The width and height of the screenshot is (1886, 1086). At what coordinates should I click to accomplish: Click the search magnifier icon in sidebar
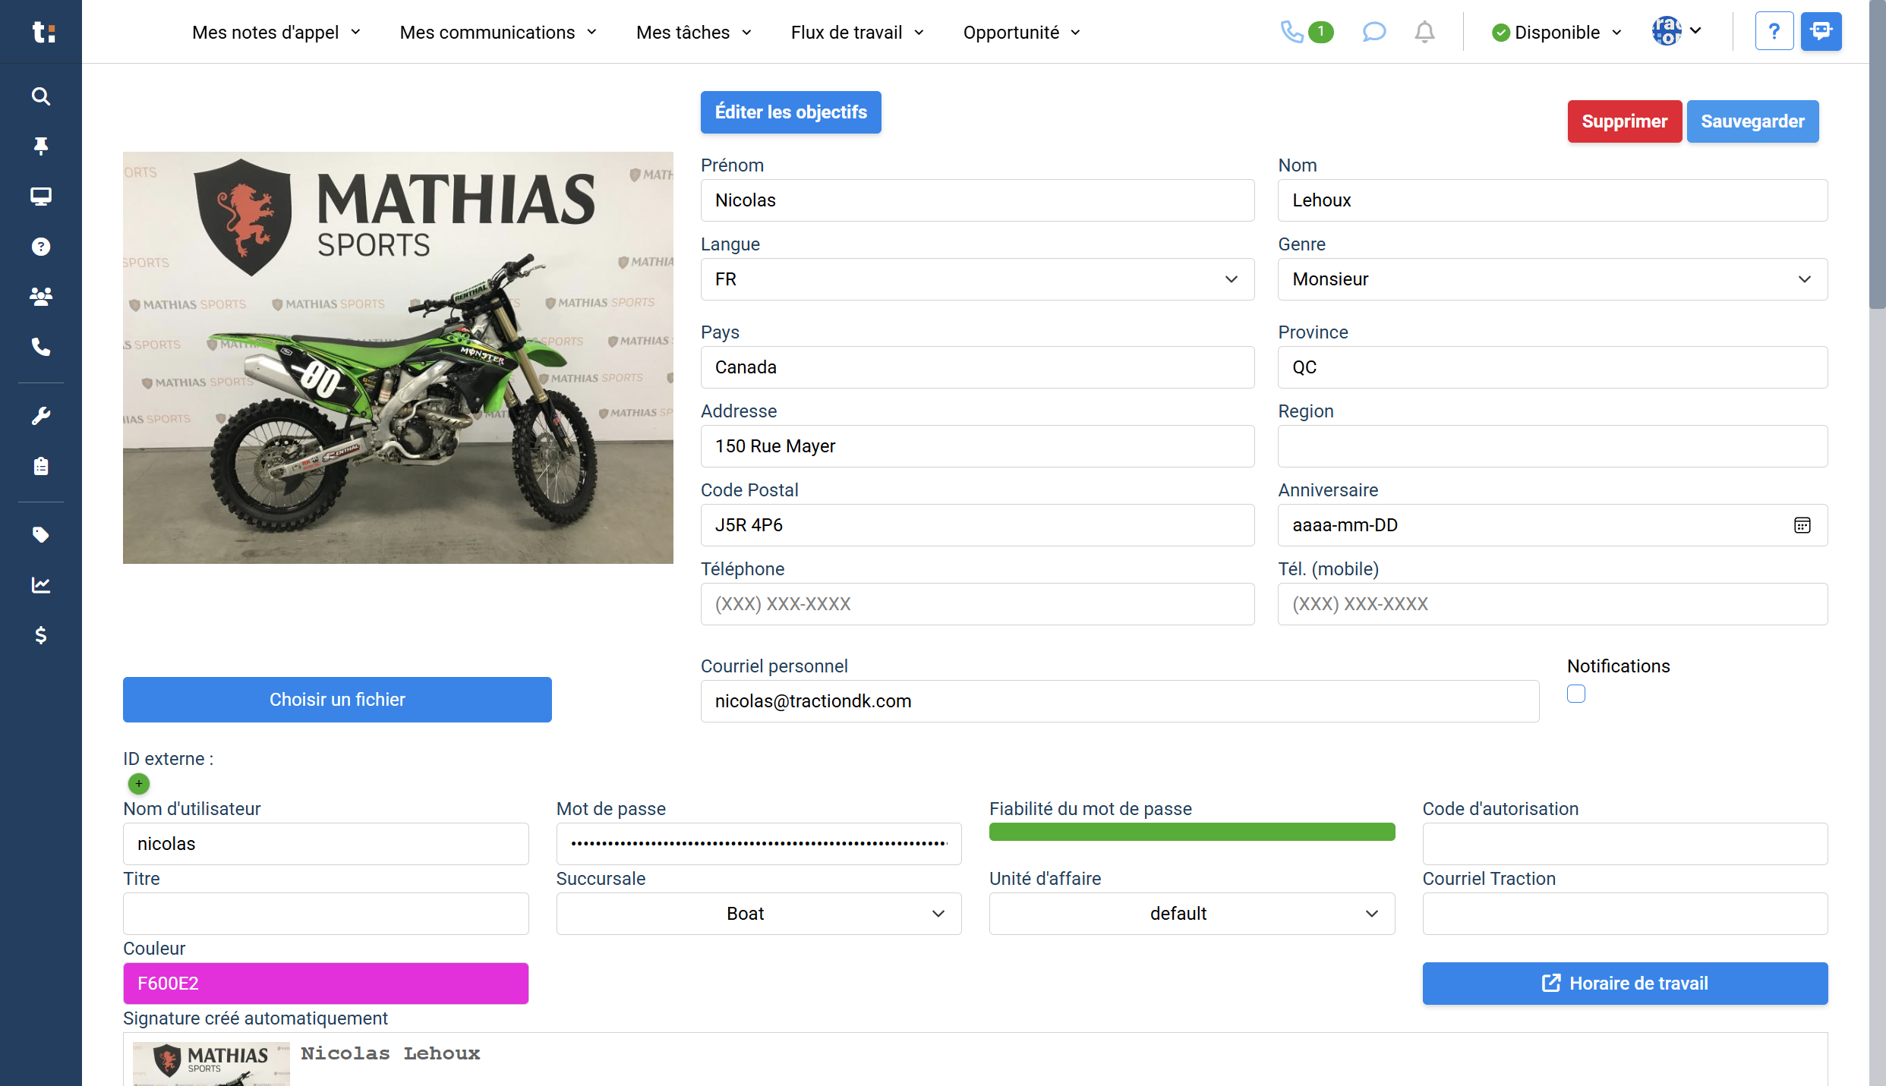41,96
